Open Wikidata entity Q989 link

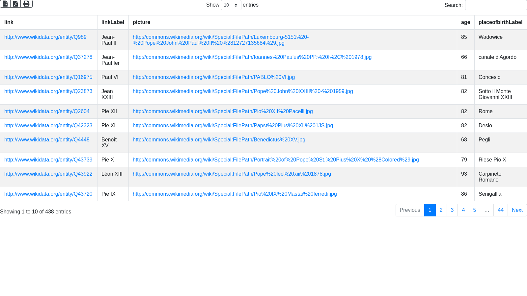tap(45, 37)
